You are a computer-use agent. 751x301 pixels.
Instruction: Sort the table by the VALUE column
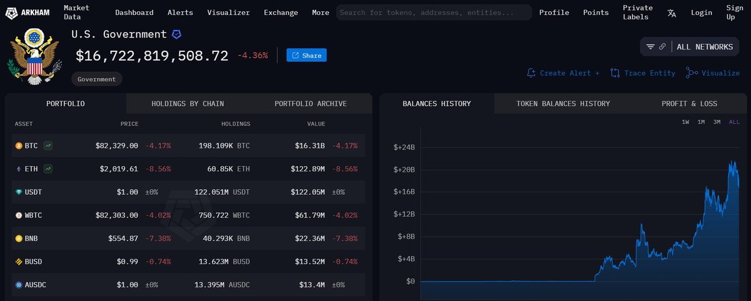coord(316,124)
